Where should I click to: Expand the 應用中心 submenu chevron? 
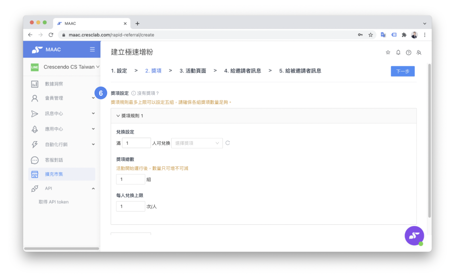pyautogui.click(x=93, y=129)
